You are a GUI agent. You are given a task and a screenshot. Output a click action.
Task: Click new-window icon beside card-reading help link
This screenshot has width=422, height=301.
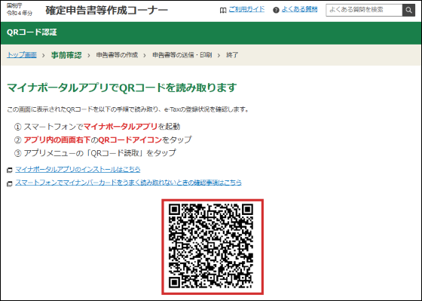(10, 184)
